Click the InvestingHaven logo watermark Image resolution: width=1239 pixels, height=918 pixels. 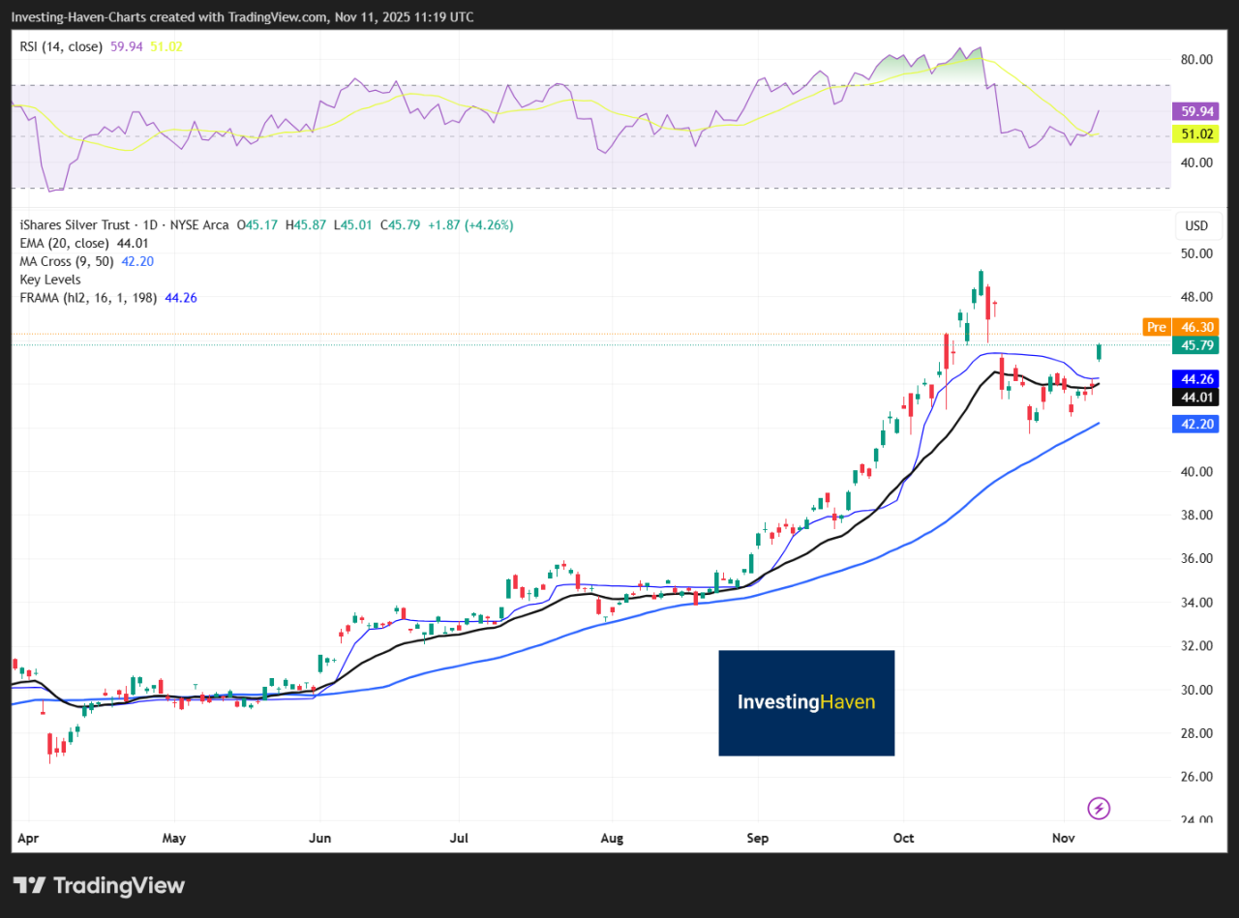click(806, 702)
